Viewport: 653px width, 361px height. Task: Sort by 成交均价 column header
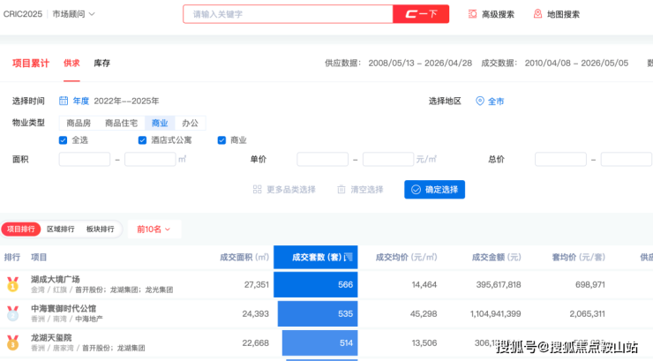click(x=407, y=257)
